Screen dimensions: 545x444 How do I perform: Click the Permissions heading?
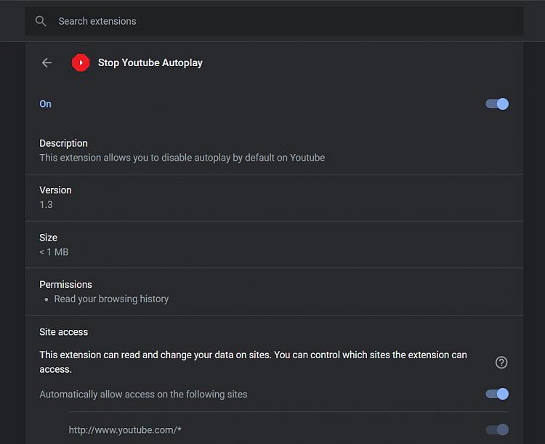65,284
